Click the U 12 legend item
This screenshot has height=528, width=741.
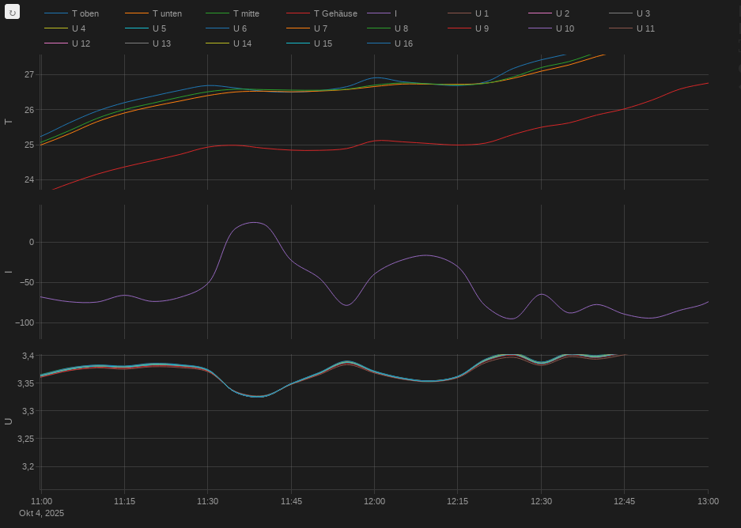(x=81, y=43)
